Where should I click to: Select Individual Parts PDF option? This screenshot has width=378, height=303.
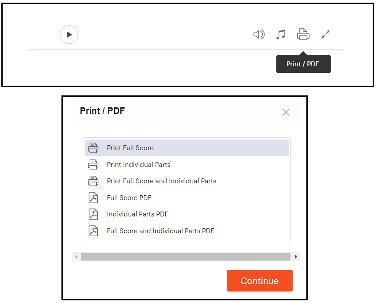coord(187,214)
